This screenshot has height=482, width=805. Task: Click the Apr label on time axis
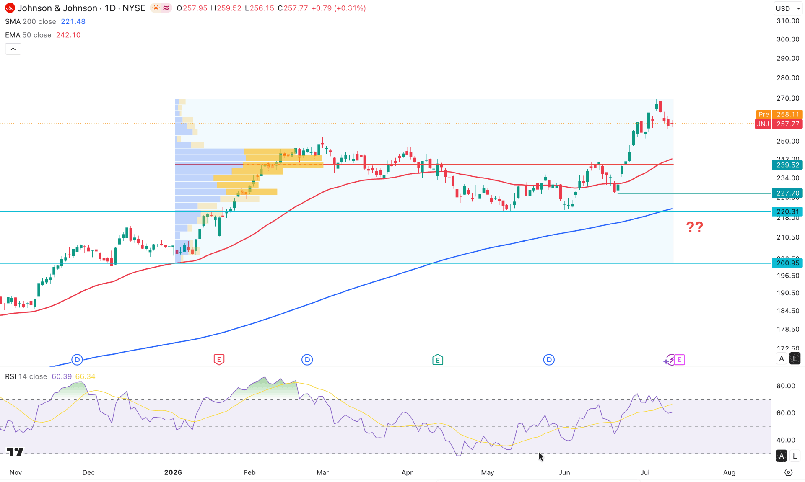[407, 472]
